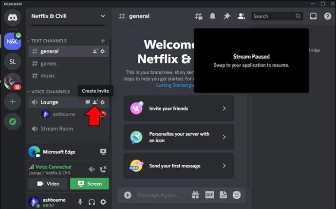Open Lounge voice channel text chat
Viewport: 336px width, 209px height.
[x=88, y=102]
